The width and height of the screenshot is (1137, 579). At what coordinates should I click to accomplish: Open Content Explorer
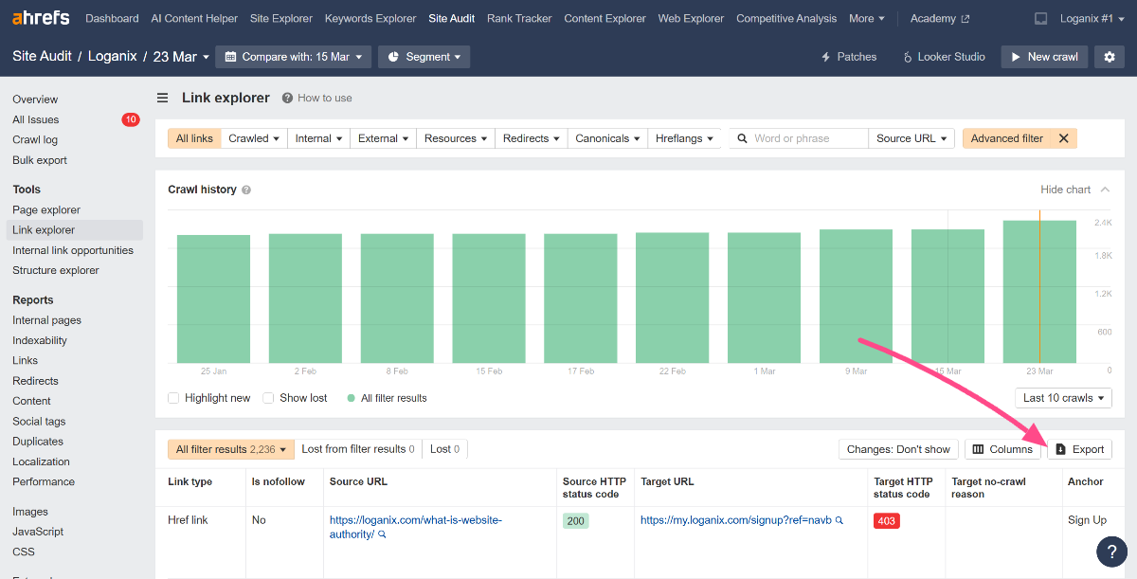(x=605, y=18)
